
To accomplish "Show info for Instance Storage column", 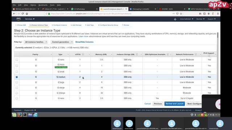I will pos(137,55).
